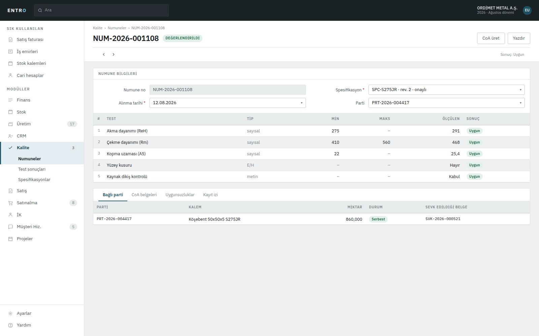The height and width of the screenshot is (336, 539).
Task: Click the Cari hesaplar person icon
Action: pos(10,75)
